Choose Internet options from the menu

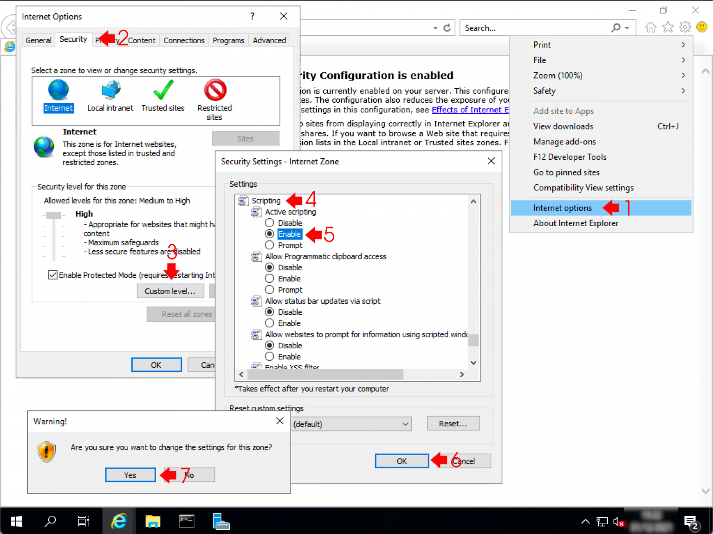point(562,208)
